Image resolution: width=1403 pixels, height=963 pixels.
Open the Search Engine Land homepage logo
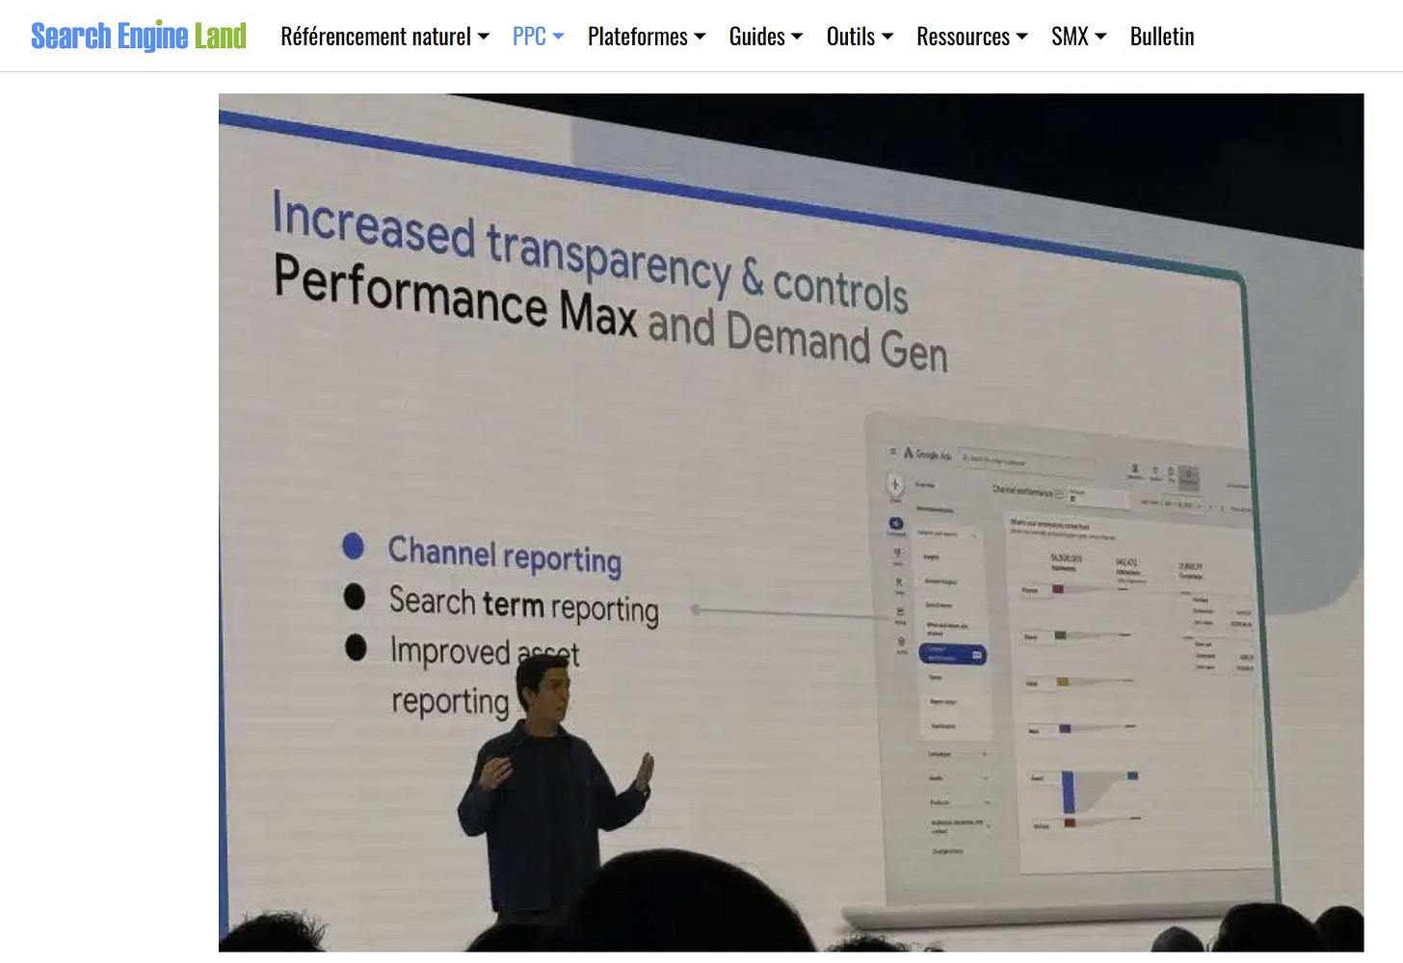pos(139,37)
